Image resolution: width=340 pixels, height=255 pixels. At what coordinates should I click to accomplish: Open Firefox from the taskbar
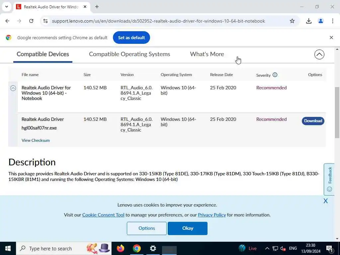coord(121,248)
